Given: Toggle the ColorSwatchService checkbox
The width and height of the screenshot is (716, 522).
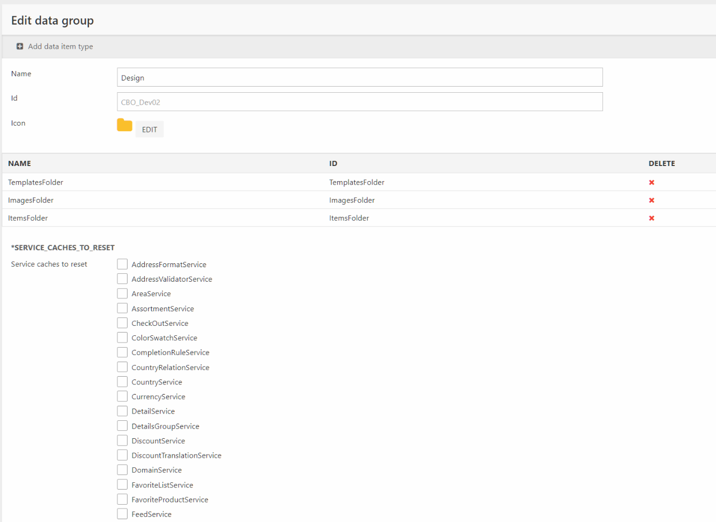Looking at the screenshot, I should coord(123,338).
